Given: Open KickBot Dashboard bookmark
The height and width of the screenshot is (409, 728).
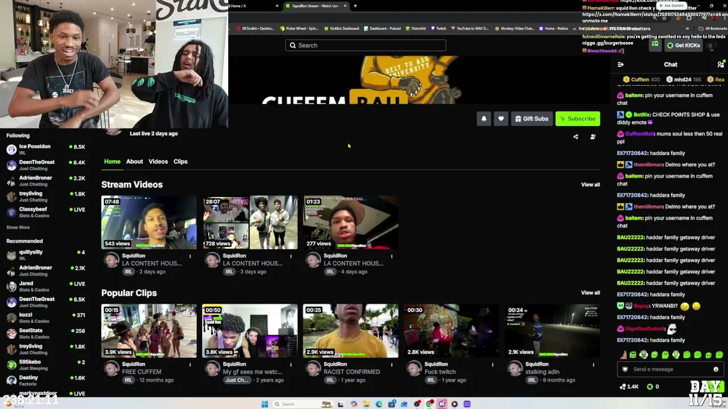Looking at the screenshot, I should (x=341, y=28).
